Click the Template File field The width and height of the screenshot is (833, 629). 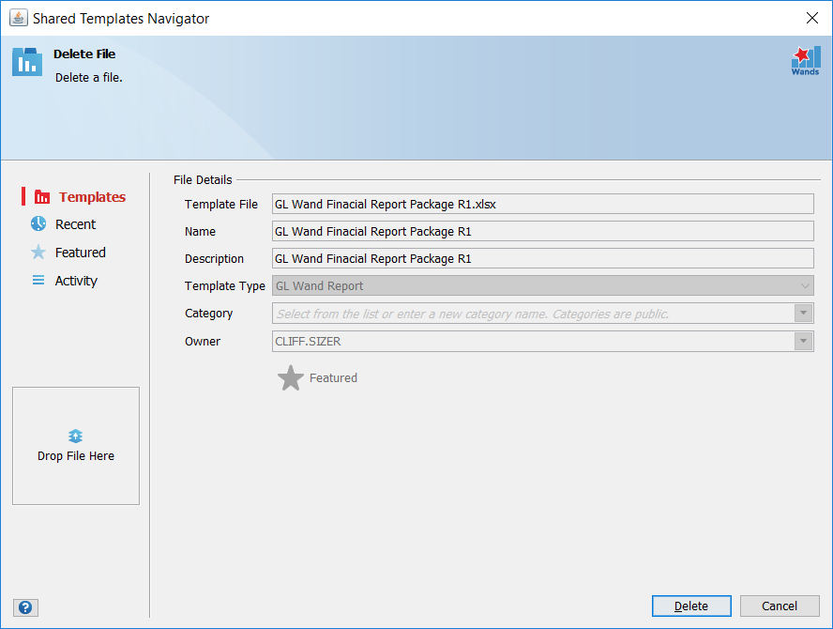pos(542,204)
